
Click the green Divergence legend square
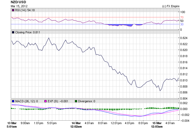click(x=76, y=101)
